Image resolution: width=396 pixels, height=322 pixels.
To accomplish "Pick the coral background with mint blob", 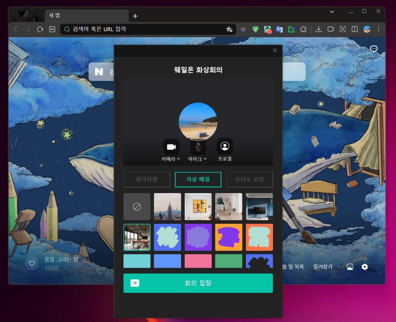I will coord(259,237).
